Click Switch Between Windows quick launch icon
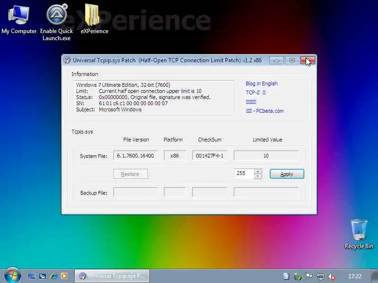The height and width of the screenshot is (283, 378). point(43,276)
